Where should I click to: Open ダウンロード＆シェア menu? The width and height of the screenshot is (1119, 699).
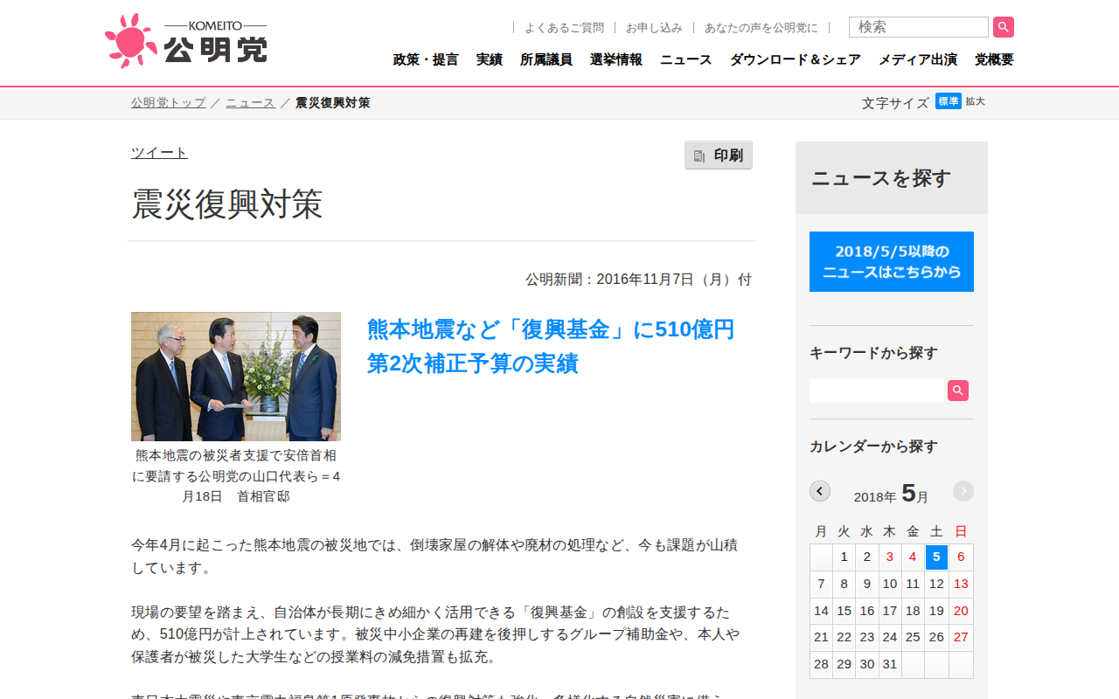pyautogui.click(x=796, y=59)
